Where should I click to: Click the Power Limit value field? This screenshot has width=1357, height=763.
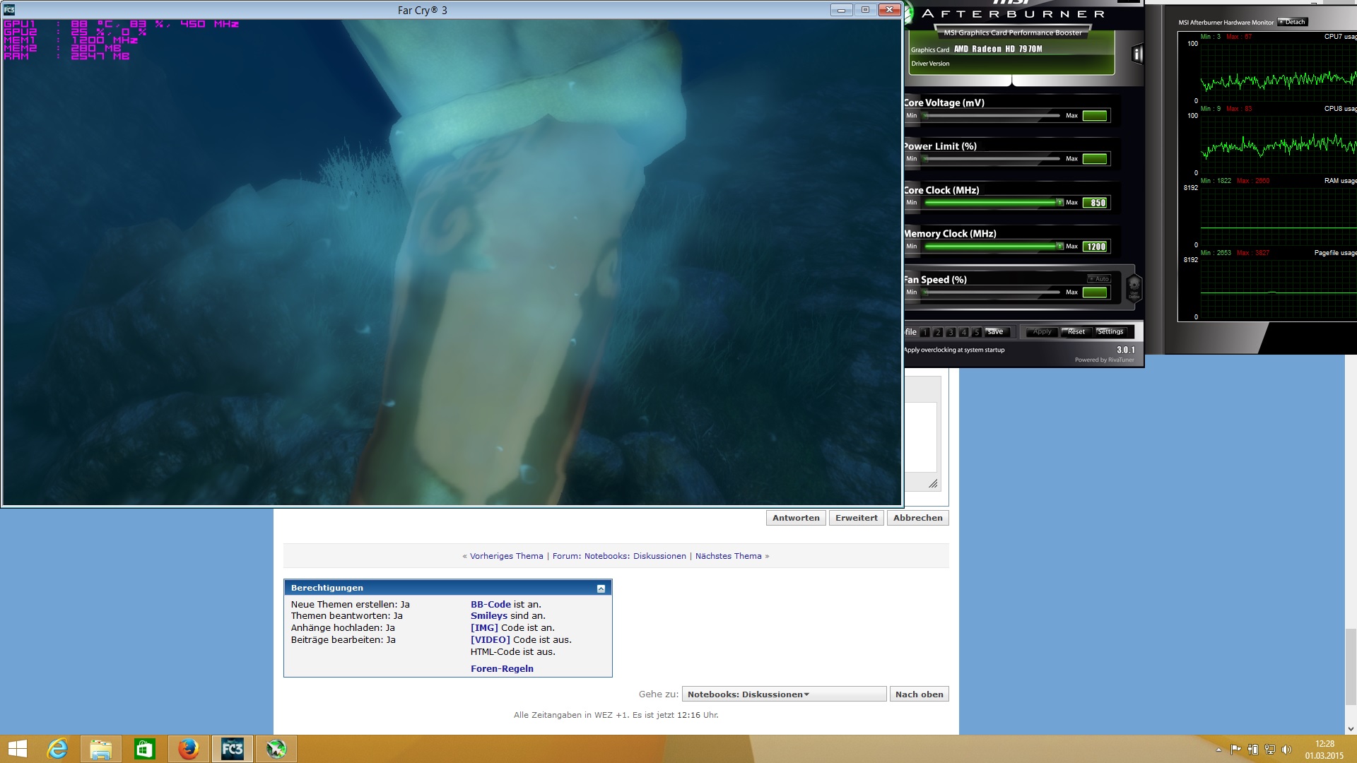(1095, 159)
